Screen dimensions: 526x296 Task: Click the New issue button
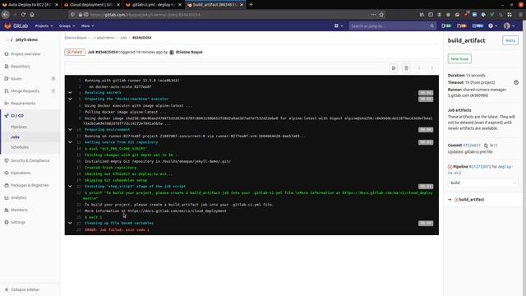(459, 58)
